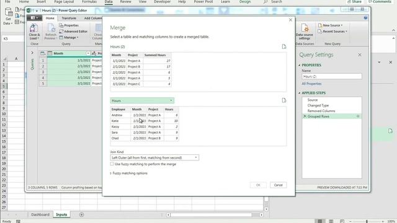The height and width of the screenshot is (223, 397).
Task: Click the Comments button in Excel
Action: coord(380,2)
